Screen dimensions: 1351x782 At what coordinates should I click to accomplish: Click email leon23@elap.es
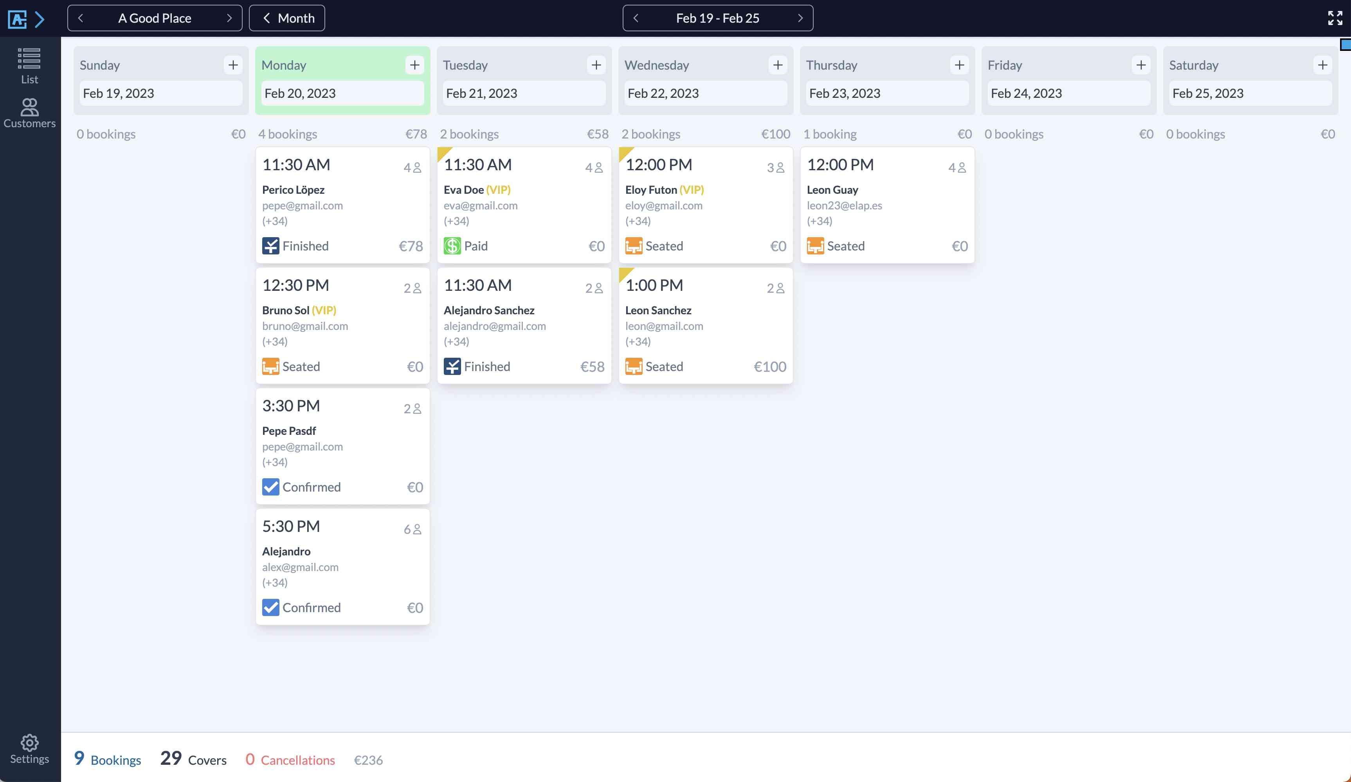(845, 205)
